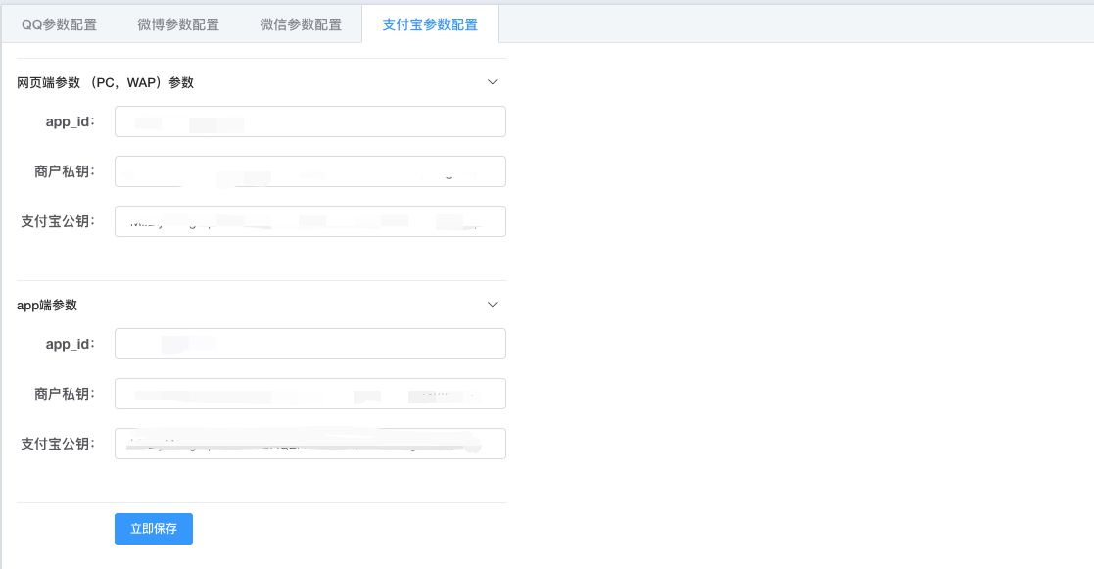Viewport: 1094px width, 569px height.
Task: Click the app端参数 section heading
Action: click(x=47, y=305)
